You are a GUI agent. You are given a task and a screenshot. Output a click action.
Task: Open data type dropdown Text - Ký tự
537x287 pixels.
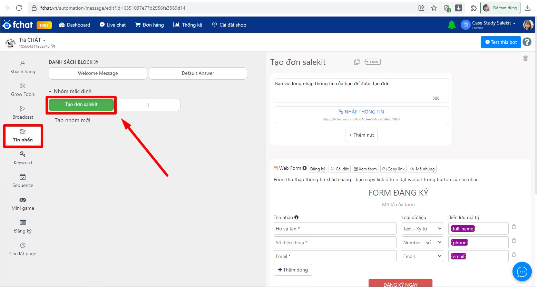click(422, 229)
